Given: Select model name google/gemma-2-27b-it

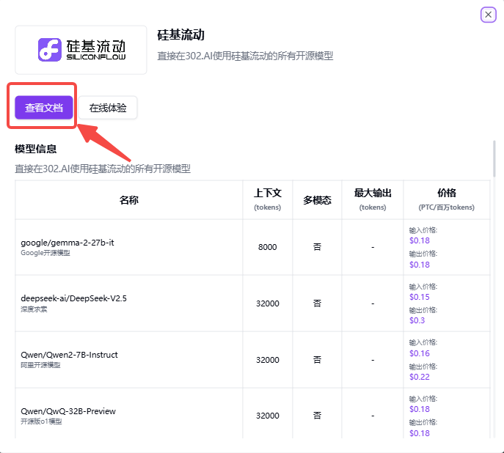Looking at the screenshot, I should pos(67,243).
